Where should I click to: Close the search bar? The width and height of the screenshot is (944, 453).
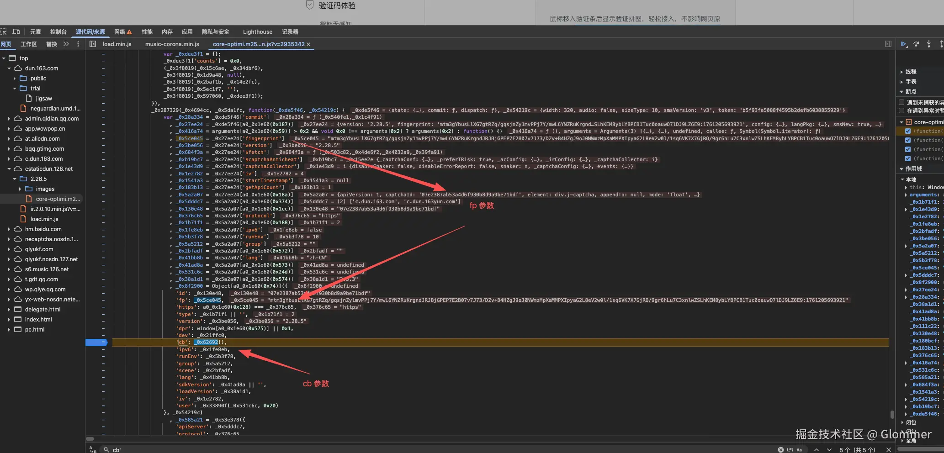coord(888,450)
